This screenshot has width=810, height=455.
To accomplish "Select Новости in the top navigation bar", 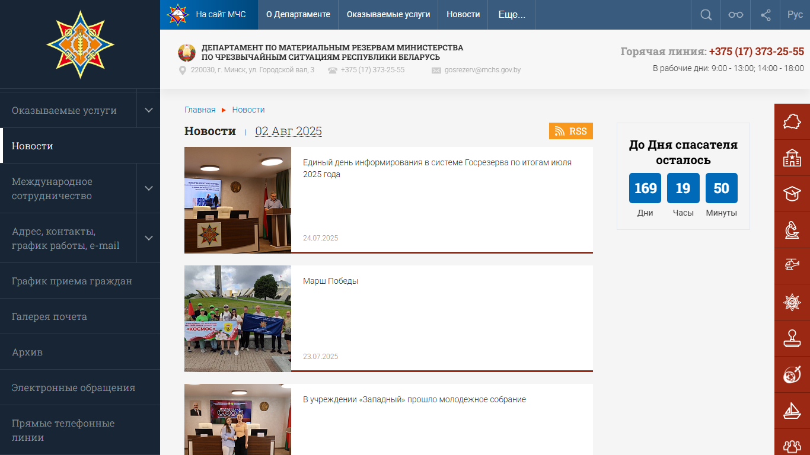I will pos(463,15).
